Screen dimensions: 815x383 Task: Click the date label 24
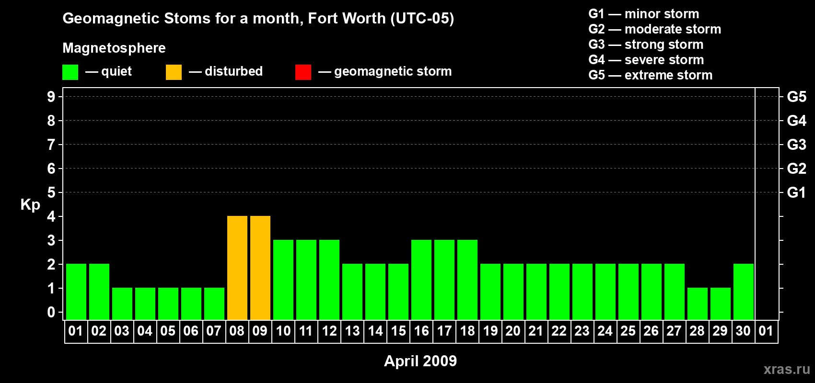[x=605, y=331]
